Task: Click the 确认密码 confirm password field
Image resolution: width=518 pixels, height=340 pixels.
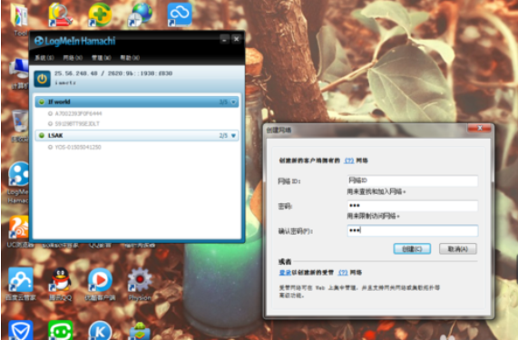Action: [x=412, y=230]
